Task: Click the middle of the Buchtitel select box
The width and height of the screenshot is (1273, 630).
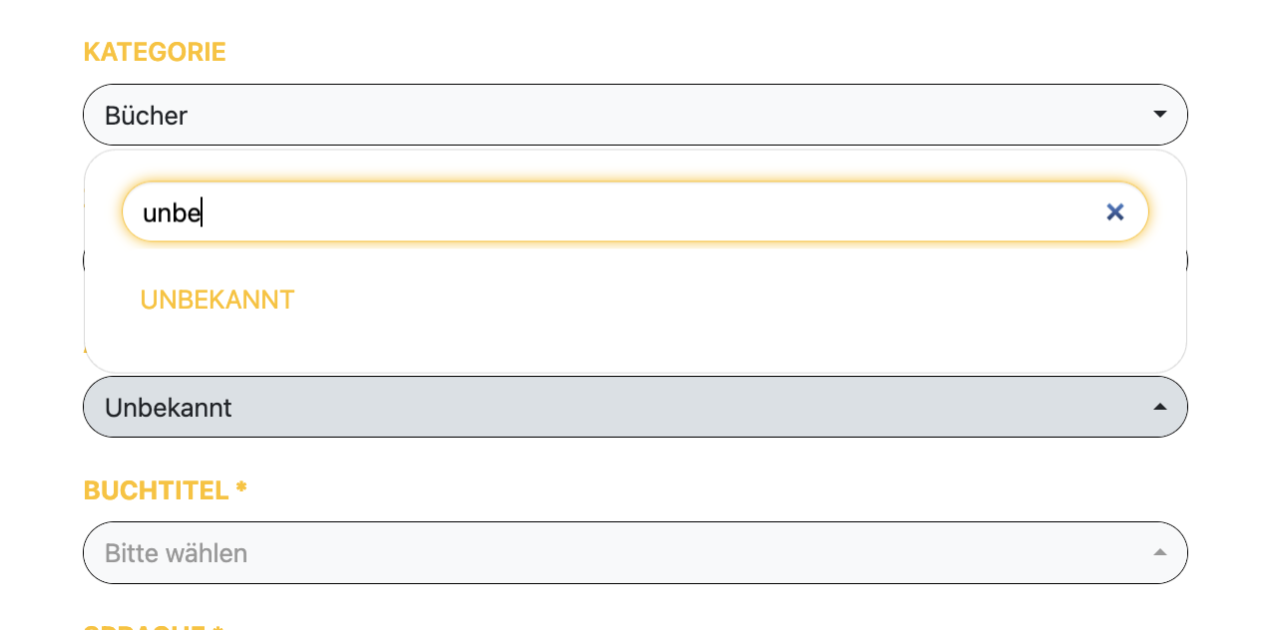Action: 635,552
